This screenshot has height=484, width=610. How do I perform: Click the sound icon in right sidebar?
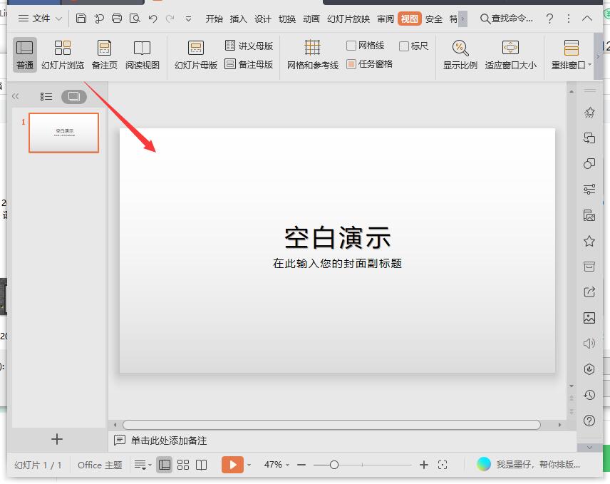click(589, 343)
